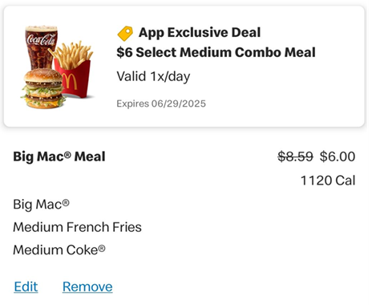
Task: Open the Edit link for the Big Mac Meal
Action: [26, 287]
